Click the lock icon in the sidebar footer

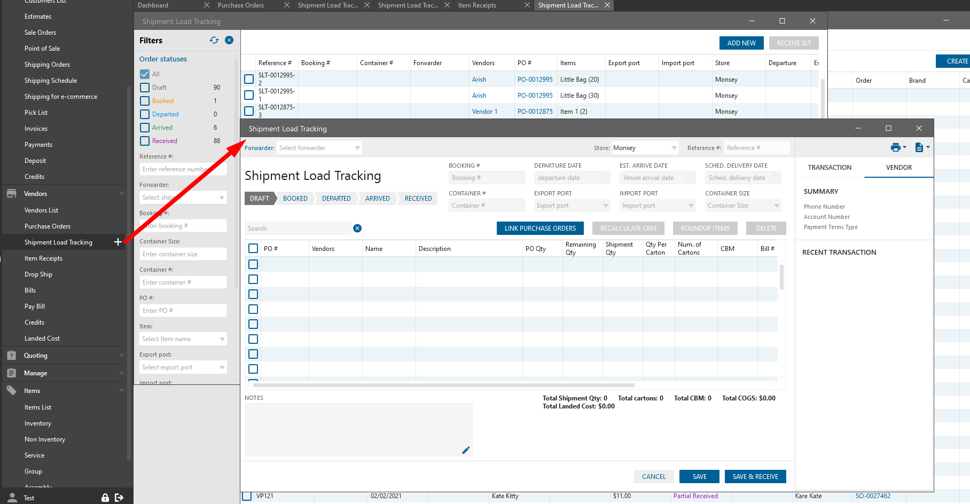(x=105, y=498)
